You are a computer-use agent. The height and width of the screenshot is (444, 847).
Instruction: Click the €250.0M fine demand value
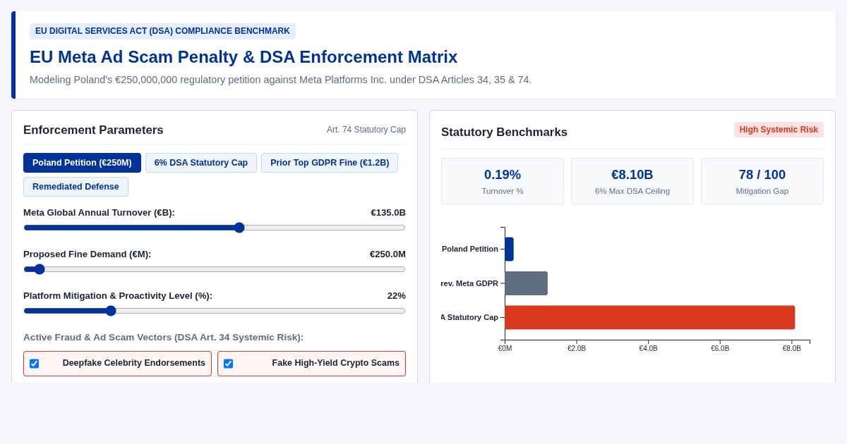point(388,254)
